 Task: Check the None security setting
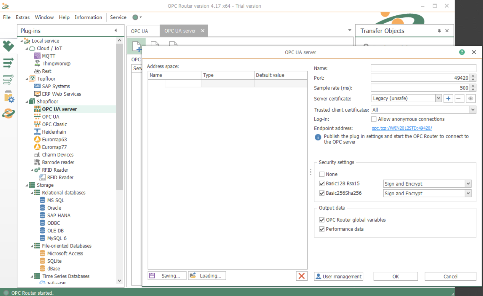pos(322,174)
